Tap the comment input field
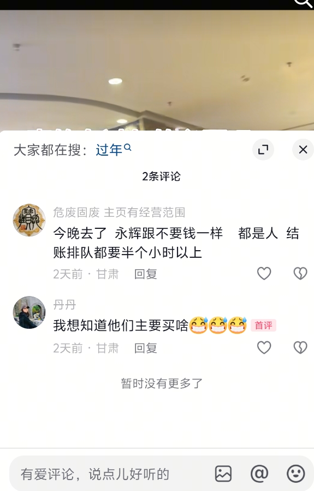The width and height of the screenshot is (314, 491). [x=106, y=474]
